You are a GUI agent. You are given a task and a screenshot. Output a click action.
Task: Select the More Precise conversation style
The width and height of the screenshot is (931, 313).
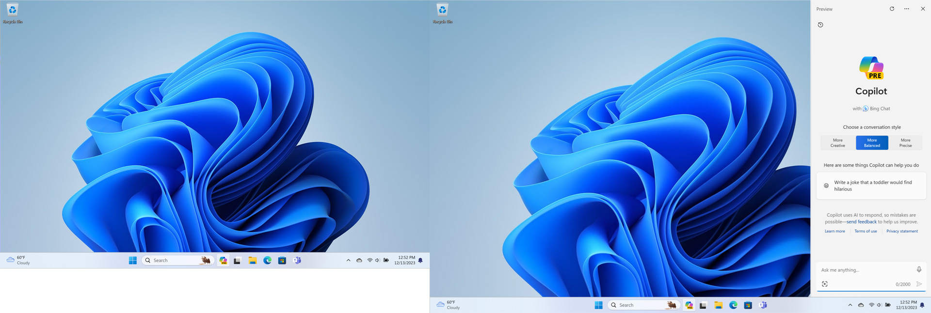click(x=905, y=143)
